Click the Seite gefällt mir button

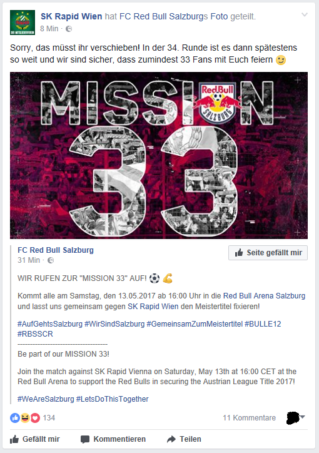268,253
